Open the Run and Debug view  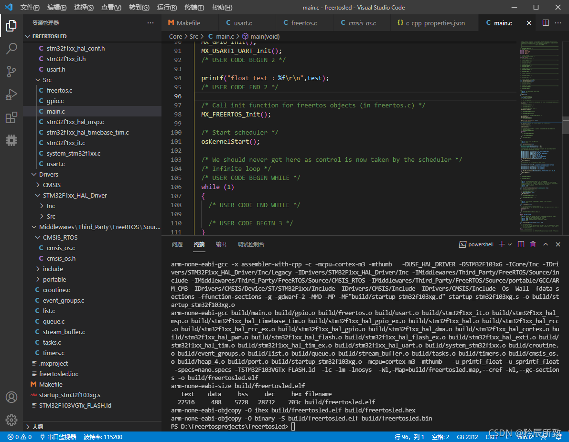point(11,95)
